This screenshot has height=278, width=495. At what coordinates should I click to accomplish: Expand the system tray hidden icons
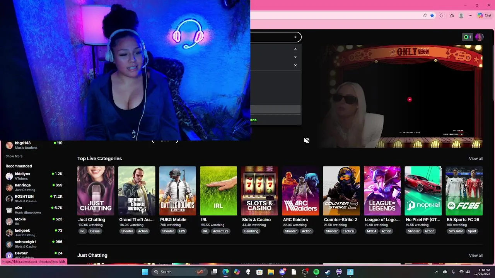tap(437, 272)
